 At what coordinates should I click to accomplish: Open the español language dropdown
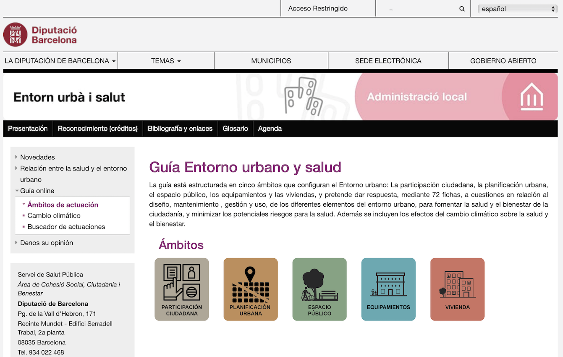(x=518, y=9)
